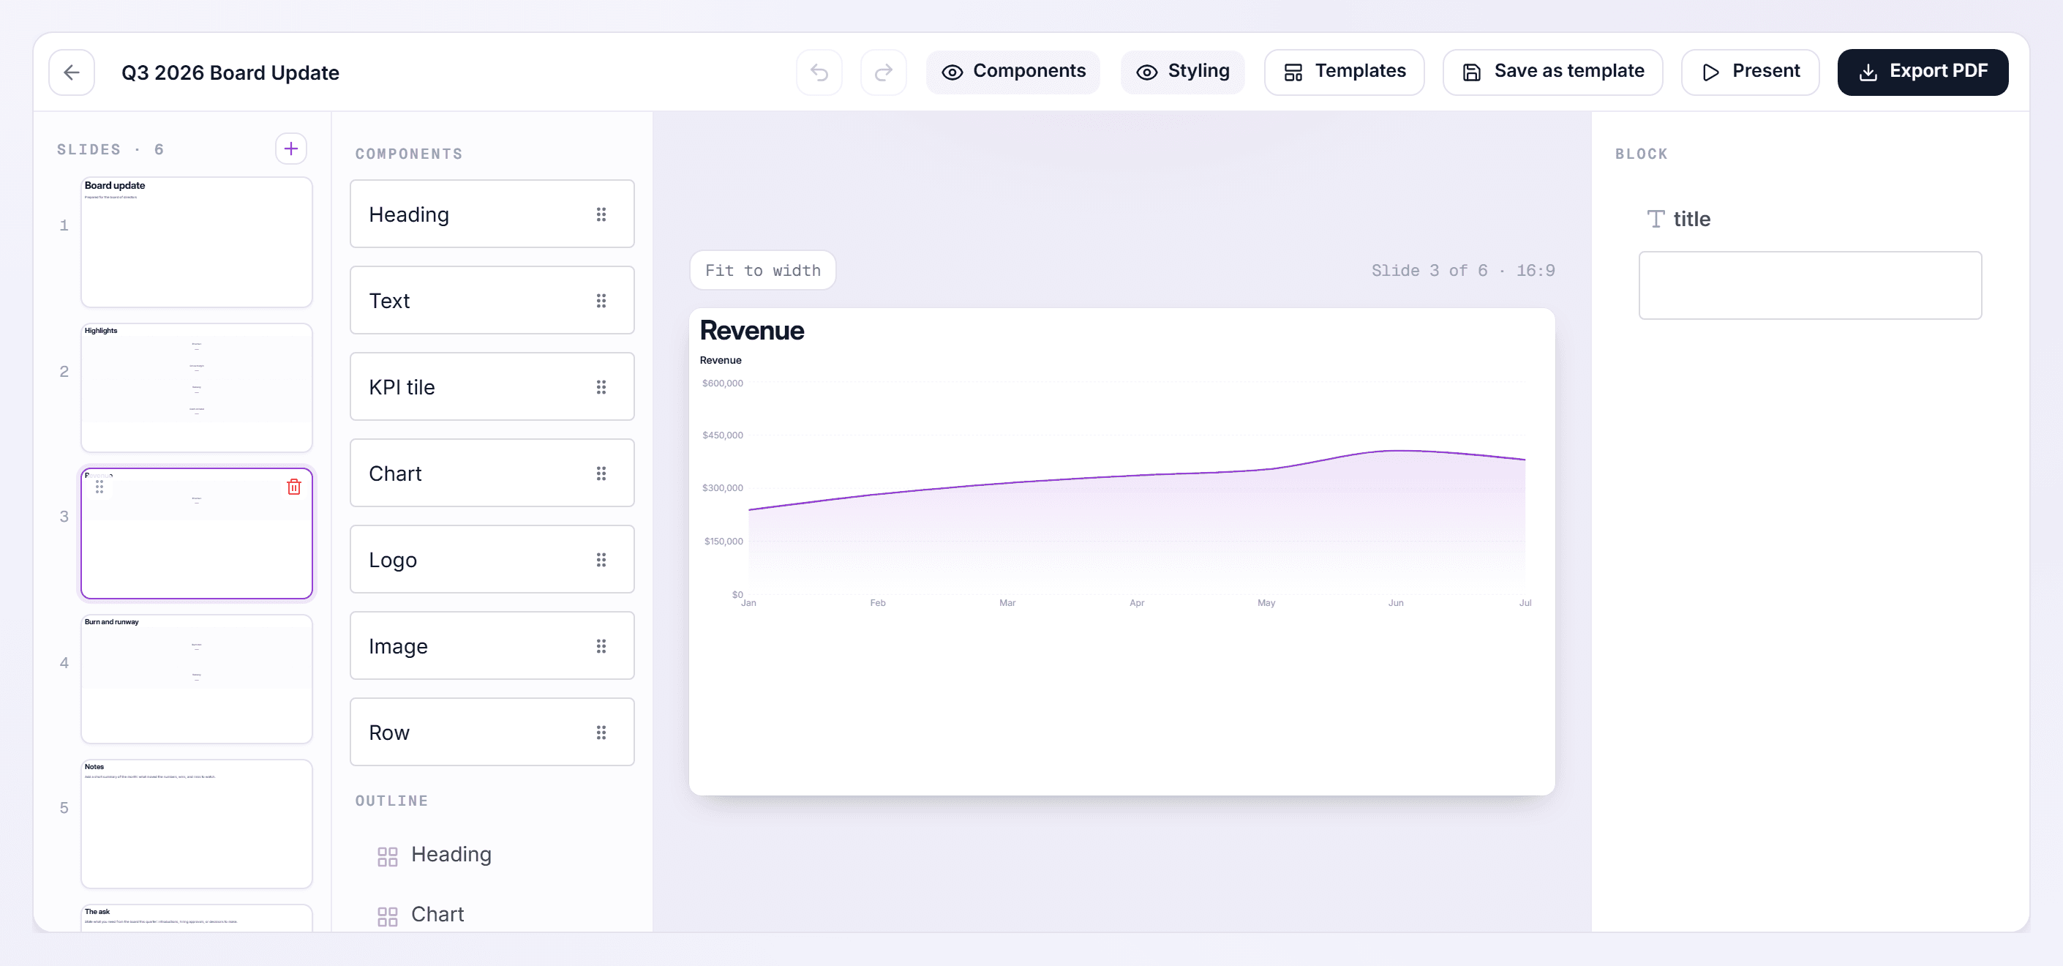The width and height of the screenshot is (2063, 966).
Task: Select the Board update slide thumbnail
Action: [x=196, y=242]
